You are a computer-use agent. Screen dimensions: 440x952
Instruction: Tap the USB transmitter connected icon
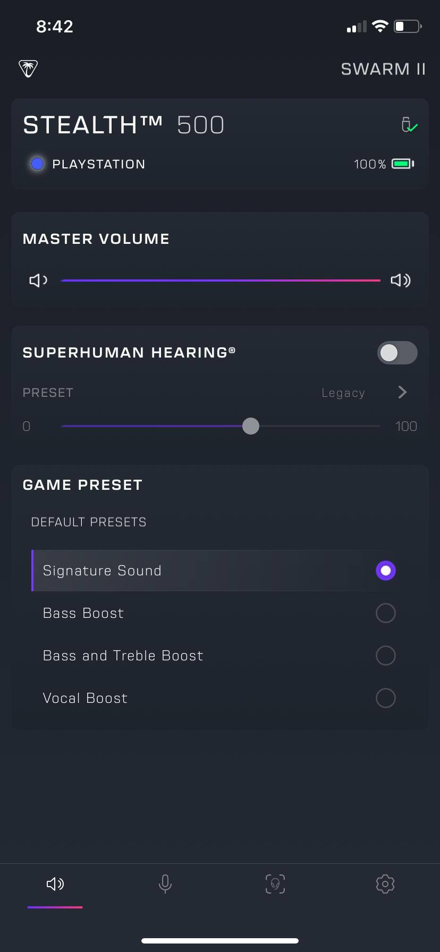[x=408, y=125]
